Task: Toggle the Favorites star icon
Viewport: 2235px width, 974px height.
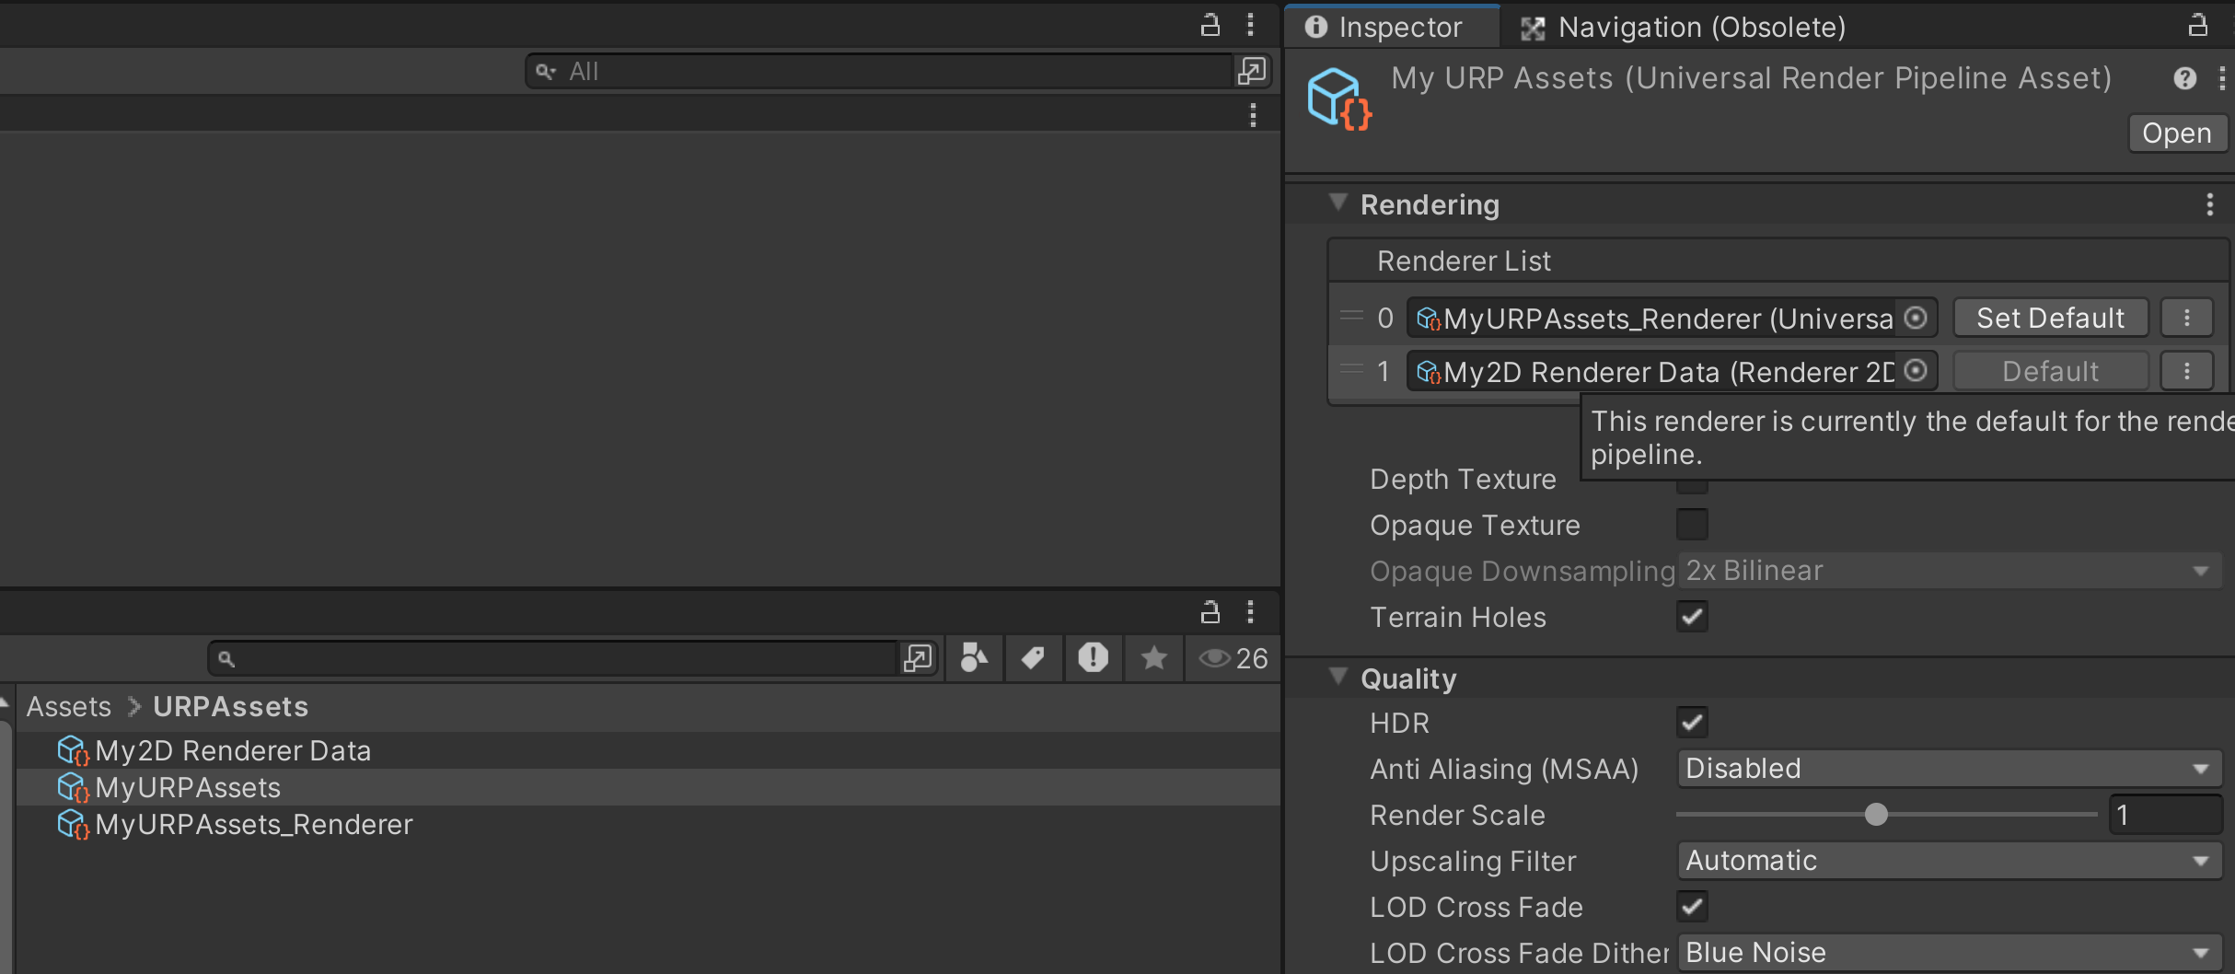Action: point(1153,658)
